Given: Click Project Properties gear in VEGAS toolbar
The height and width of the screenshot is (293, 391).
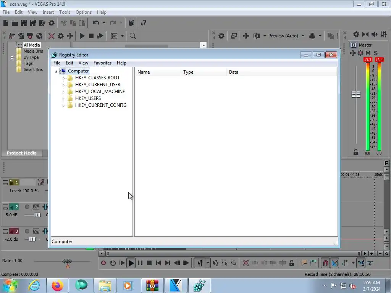Looking at the screenshot, I should click(x=52, y=23).
